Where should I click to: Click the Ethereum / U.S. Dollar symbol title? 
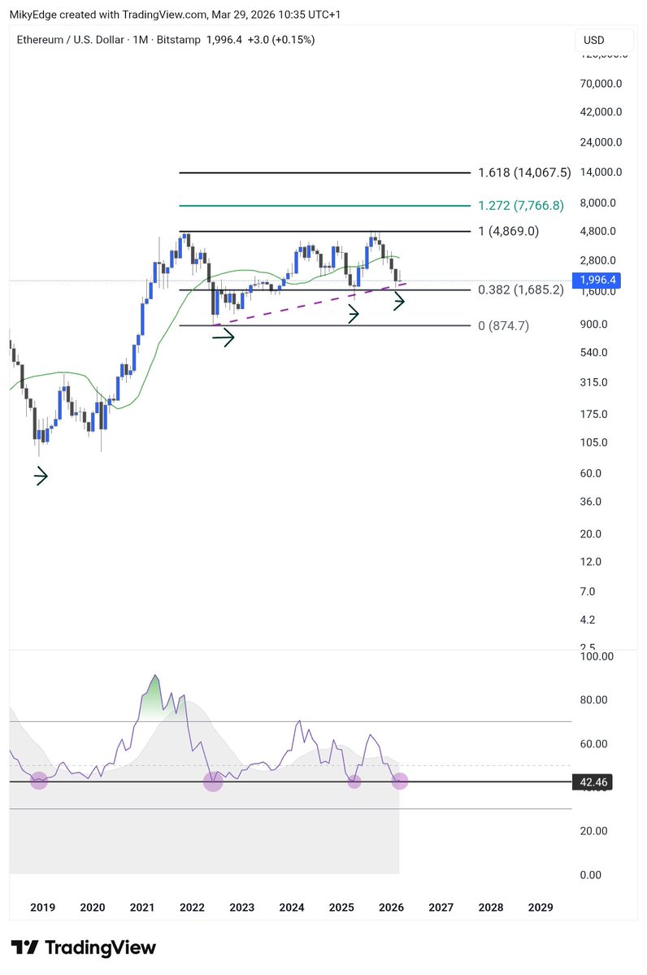(x=70, y=40)
